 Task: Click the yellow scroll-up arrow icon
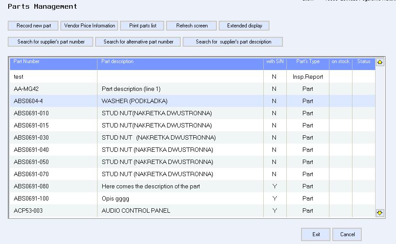point(380,62)
